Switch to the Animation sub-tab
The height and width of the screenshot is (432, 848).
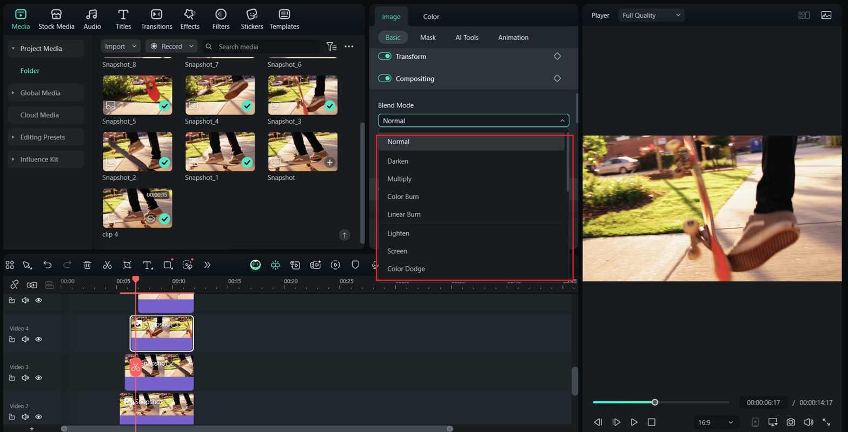(513, 37)
